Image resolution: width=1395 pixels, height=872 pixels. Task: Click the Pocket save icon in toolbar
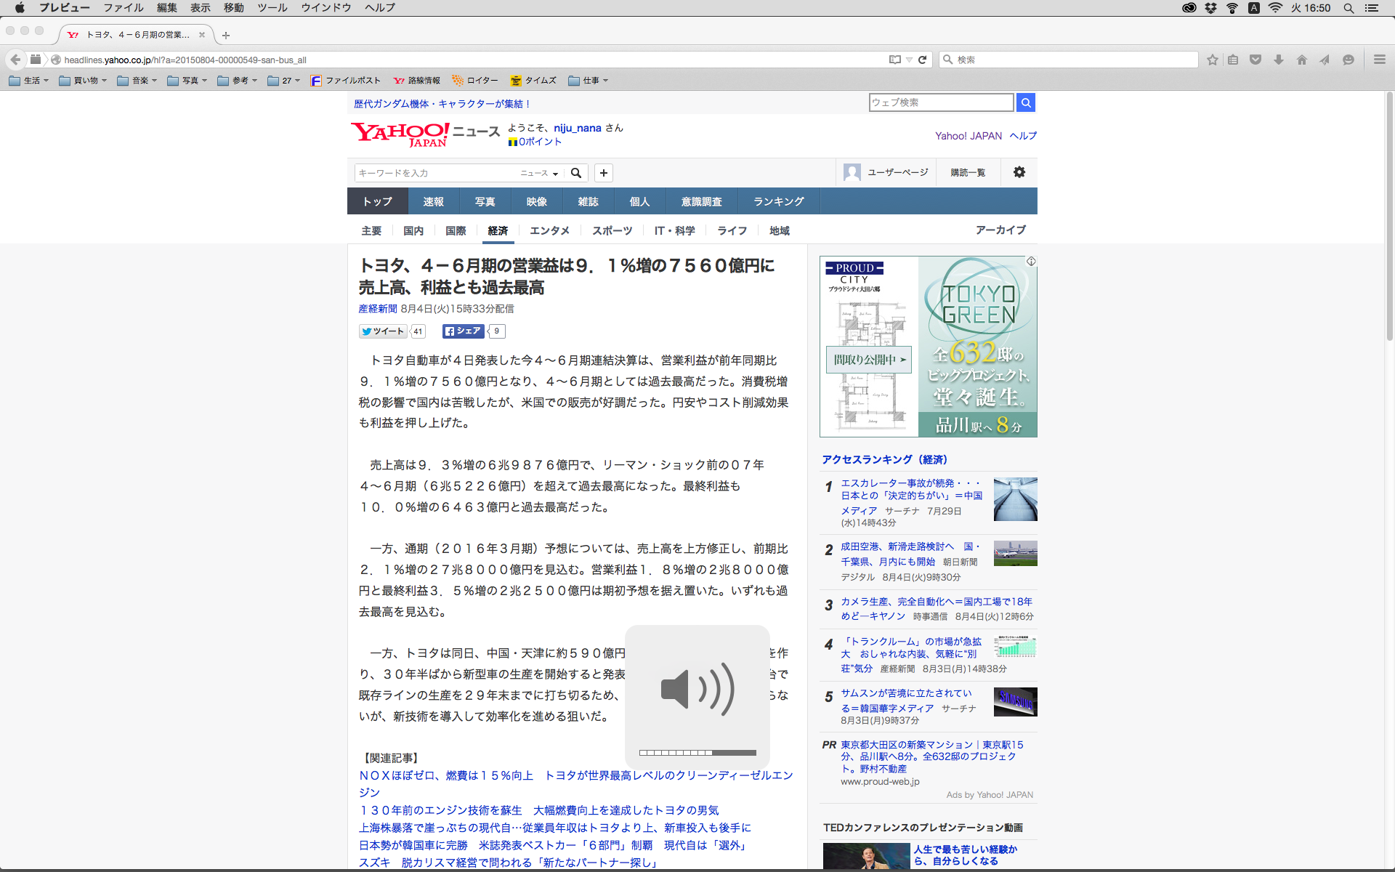[1255, 60]
